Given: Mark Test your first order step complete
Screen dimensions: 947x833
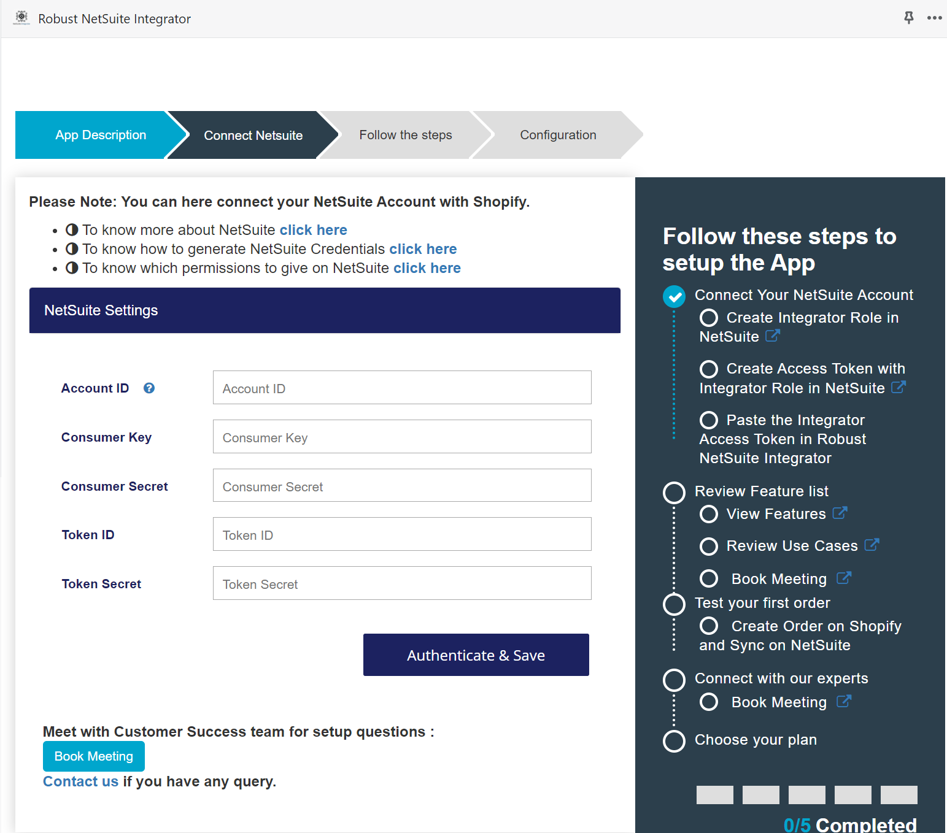Looking at the screenshot, I should [x=674, y=604].
